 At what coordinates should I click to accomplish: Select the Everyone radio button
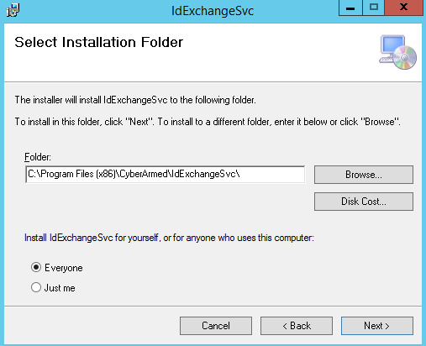click(x=36, y=267)
